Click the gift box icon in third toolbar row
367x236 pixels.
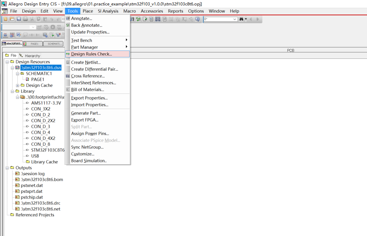click(5, 35)
